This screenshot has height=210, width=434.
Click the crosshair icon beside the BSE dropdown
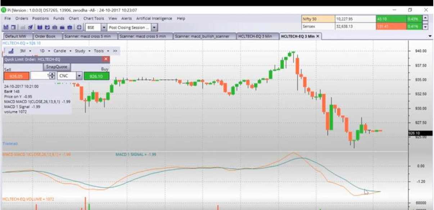pos(79,27)
